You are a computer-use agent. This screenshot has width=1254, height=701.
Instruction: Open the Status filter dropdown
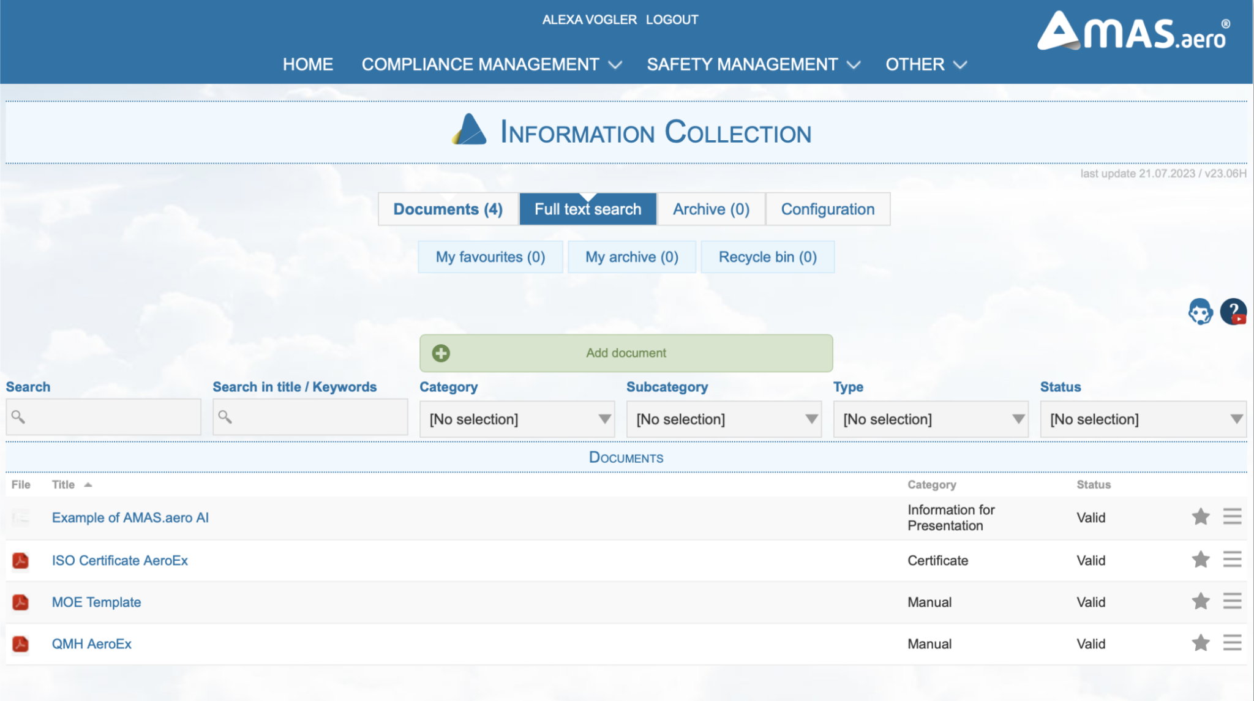pyautogui.click(x=1143, y=419)
